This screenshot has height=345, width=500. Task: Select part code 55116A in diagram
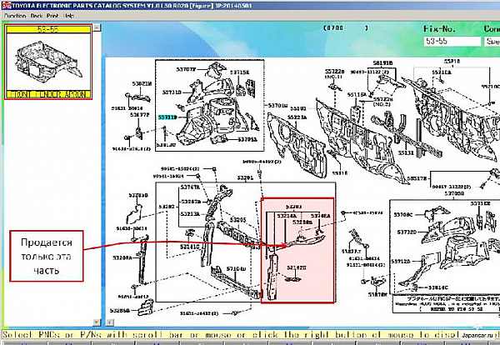click(x=357, y=95)
